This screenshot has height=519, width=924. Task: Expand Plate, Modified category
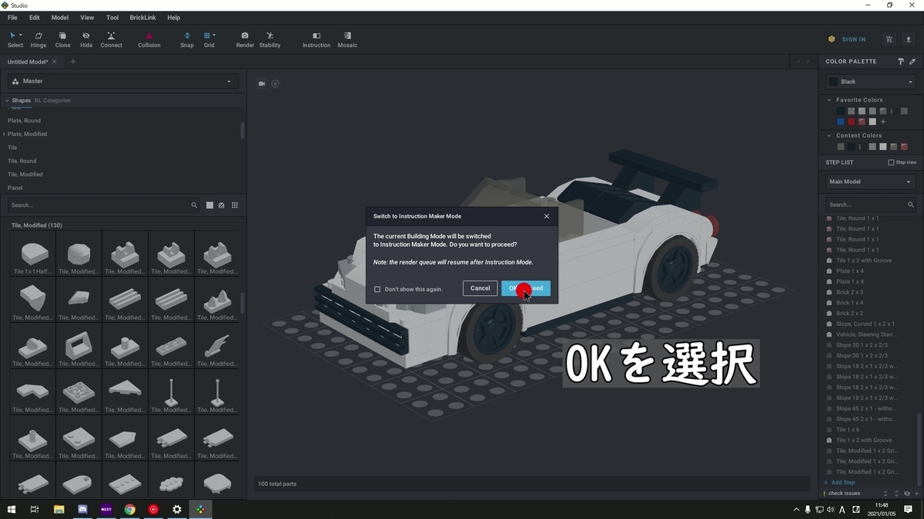4,134
